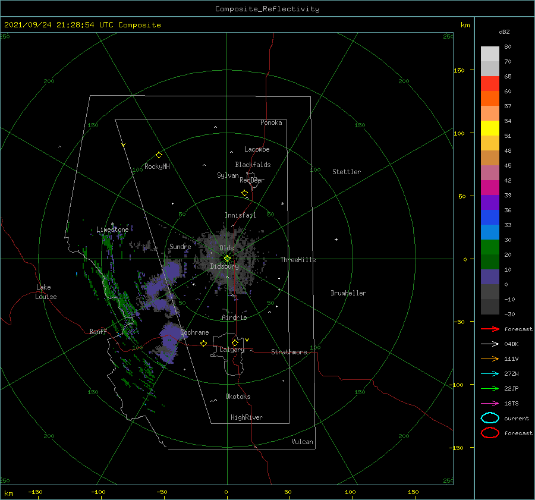Pick the orange swatch between 60 and 57 dBZ

pyautogui.click(x=490, y=99)
